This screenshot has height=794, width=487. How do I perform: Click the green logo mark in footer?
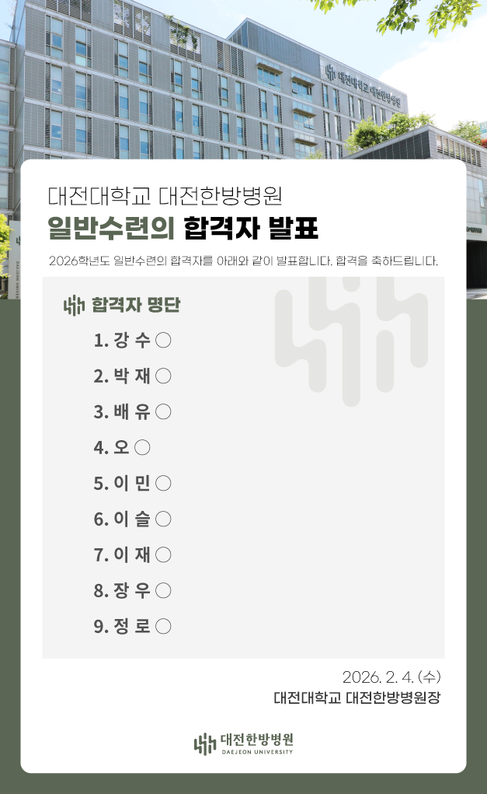point(204,743)
